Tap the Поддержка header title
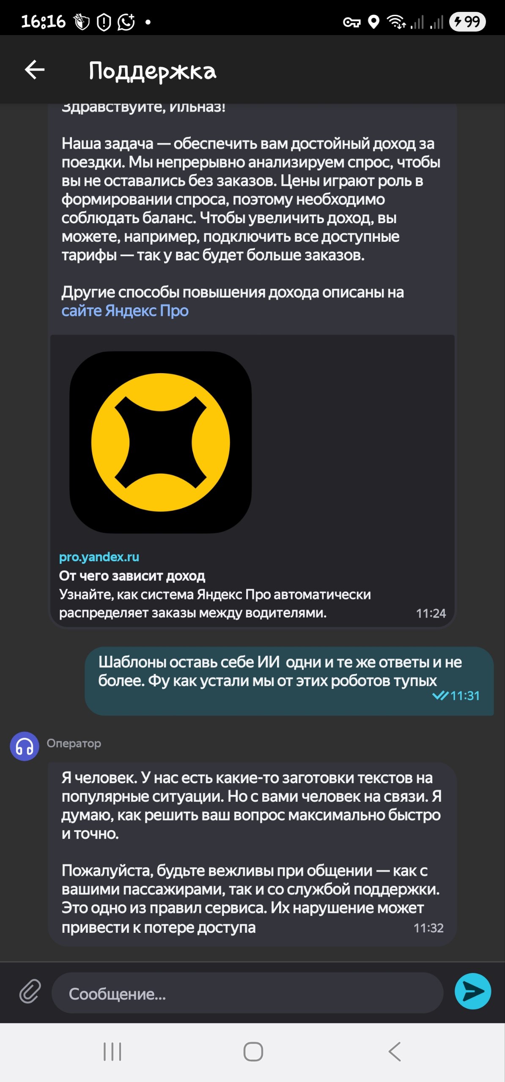 [x=152, y=71]
